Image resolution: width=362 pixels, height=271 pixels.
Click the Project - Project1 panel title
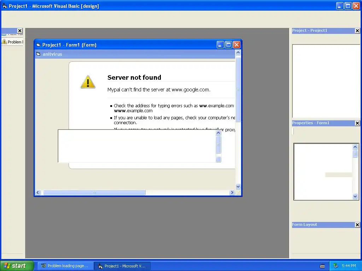point(310,30)
